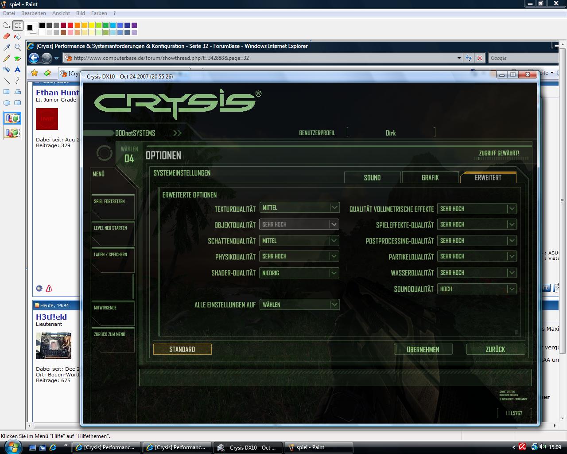567x454 pixels.
Task: Select the Ellipse shape tool
Action: click(x=7, y=102)
